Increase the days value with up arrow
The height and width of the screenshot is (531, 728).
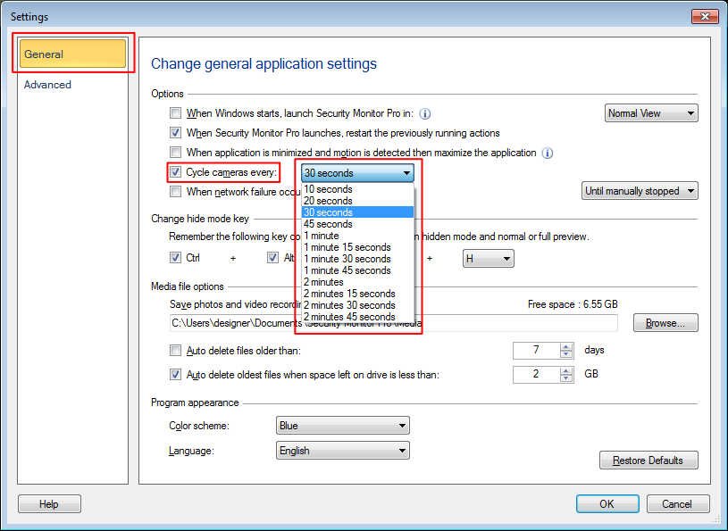566,346
